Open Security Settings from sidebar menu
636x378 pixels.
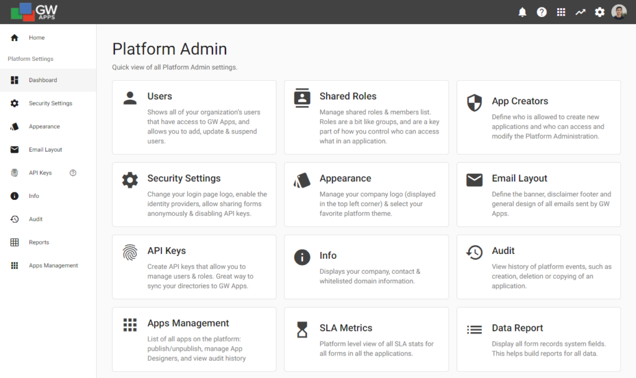pyautogui.click(x=50, y=103)
